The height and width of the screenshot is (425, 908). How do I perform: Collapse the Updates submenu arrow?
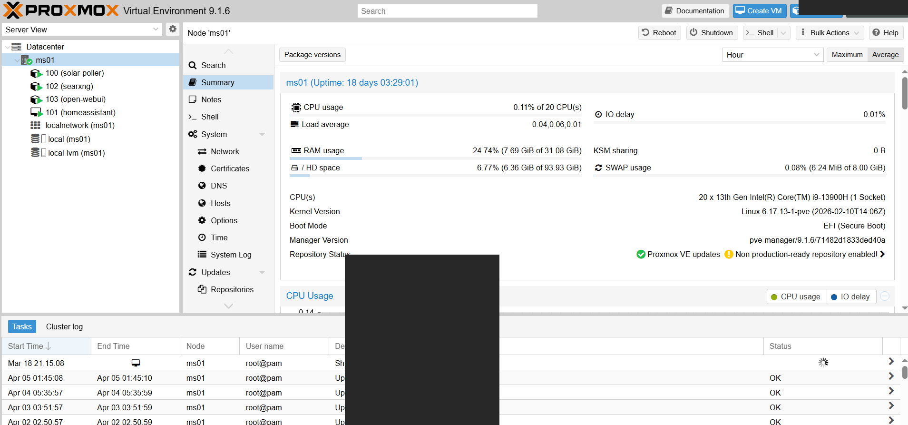[x=262, y=272]
